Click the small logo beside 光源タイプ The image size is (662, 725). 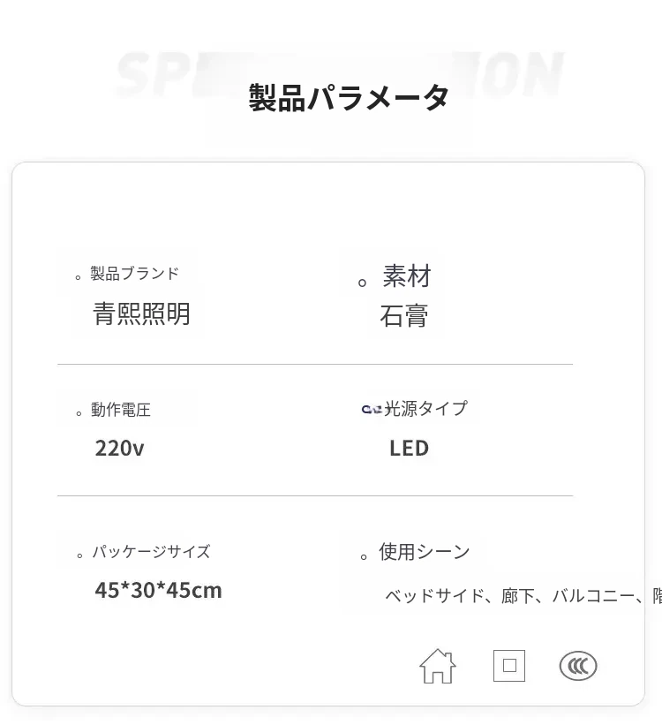click(372, 408)
